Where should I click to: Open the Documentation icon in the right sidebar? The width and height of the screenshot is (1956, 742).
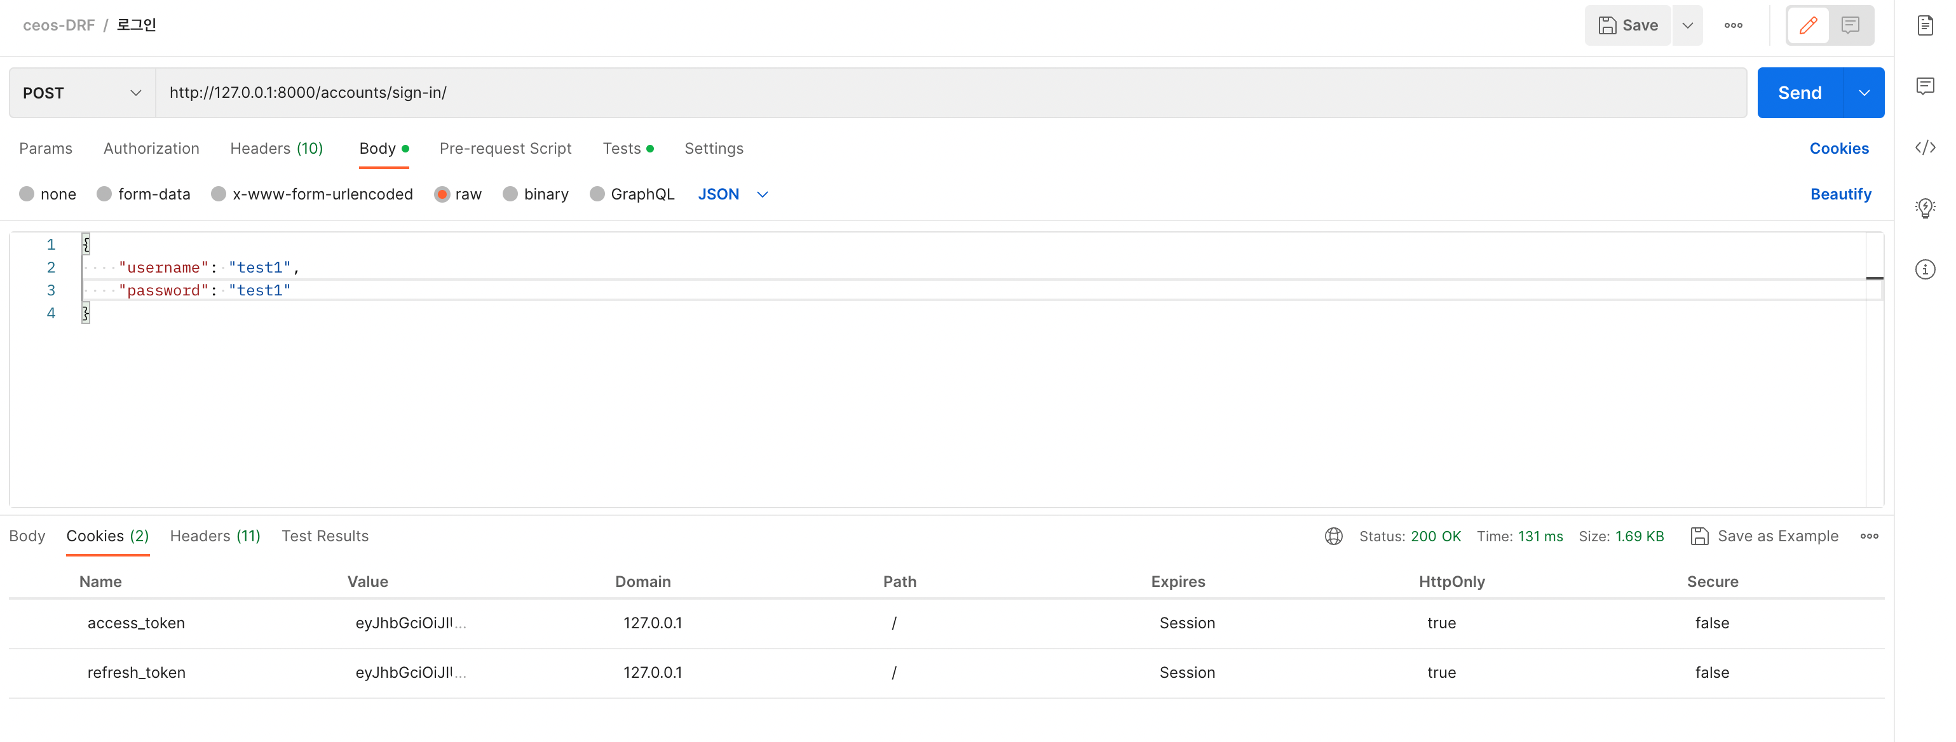point(1925,25)
